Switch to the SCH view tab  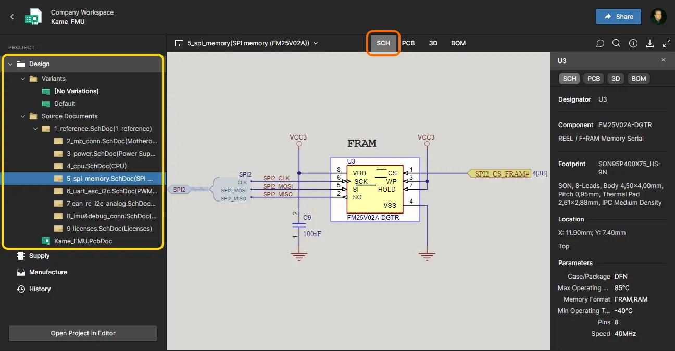click(x=383, y=43)
